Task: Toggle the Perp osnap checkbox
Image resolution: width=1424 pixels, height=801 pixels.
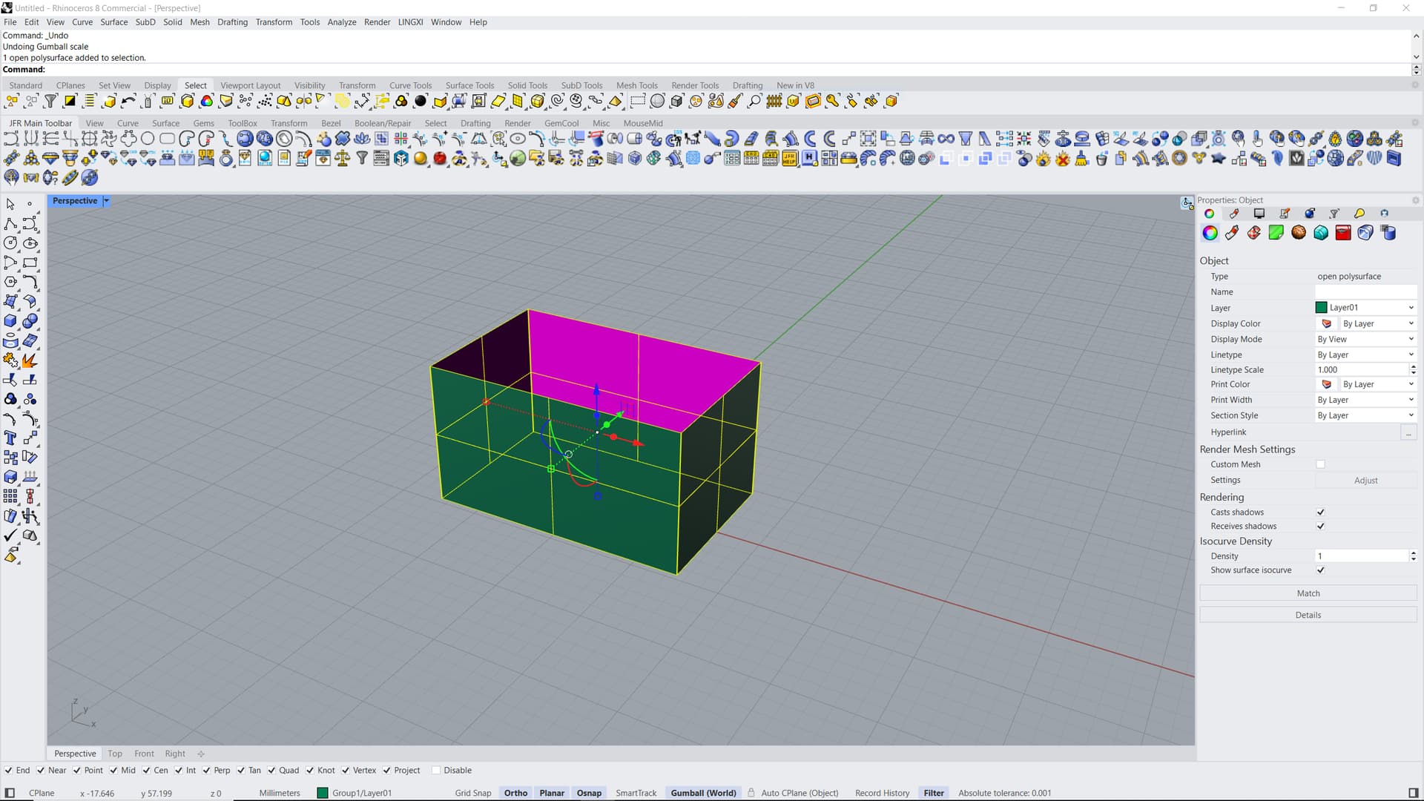Action: [x=207, y=771]
